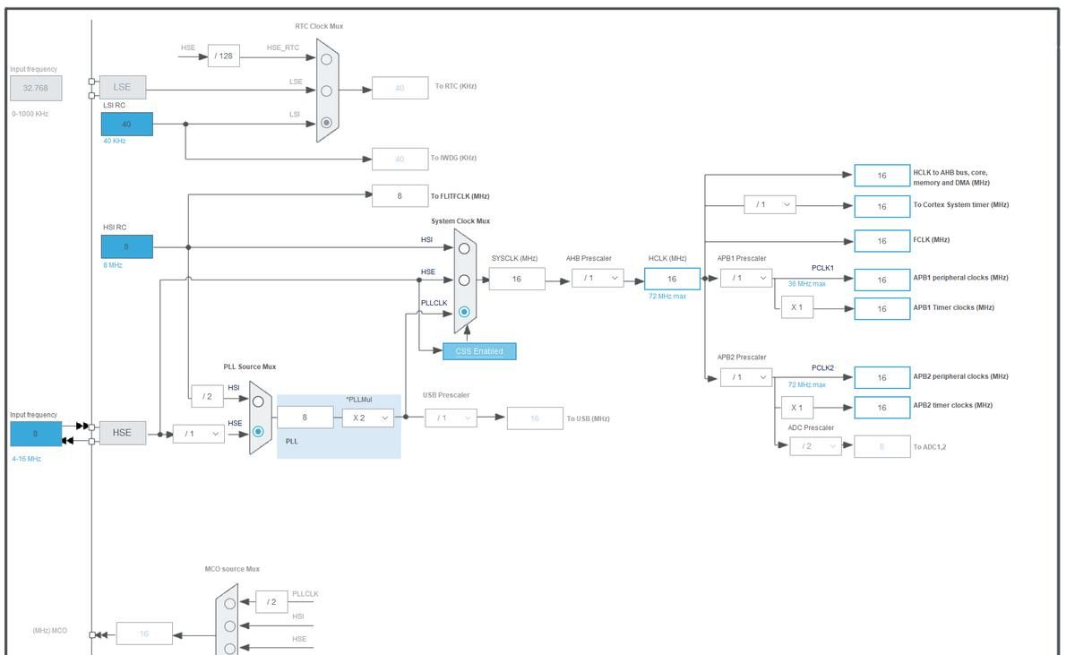Select HSE in the System Clock Mux
Viewport: 1075px width, 655px height.
tap(464, 280)
